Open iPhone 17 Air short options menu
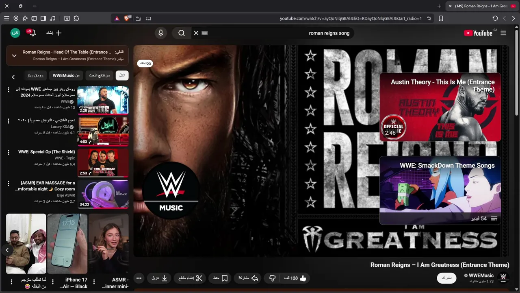Image resolution: width=520 pixels, height=293 pixels. (52, 282)
